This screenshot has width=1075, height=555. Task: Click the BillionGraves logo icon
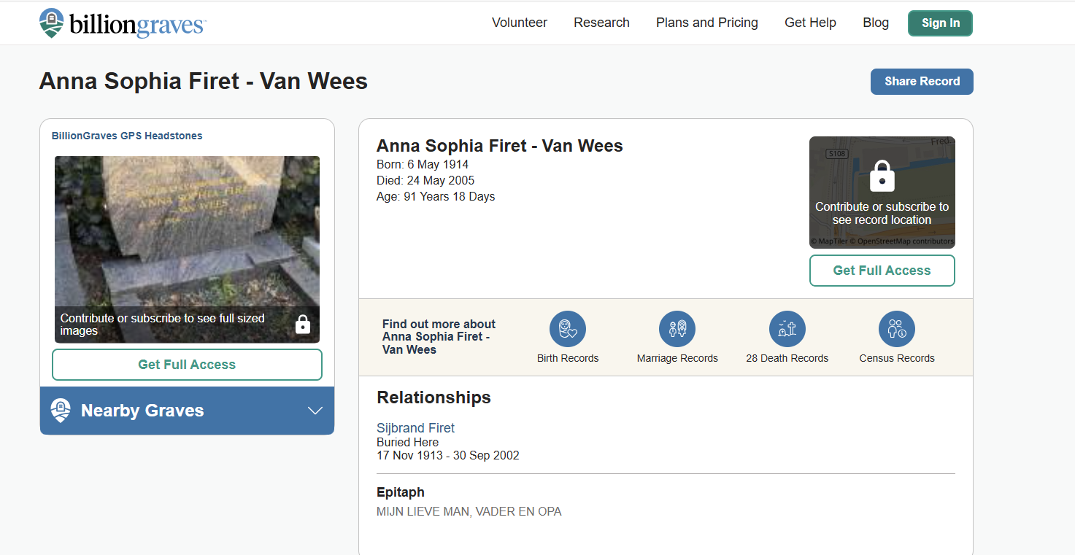click(x=51, y=23)
